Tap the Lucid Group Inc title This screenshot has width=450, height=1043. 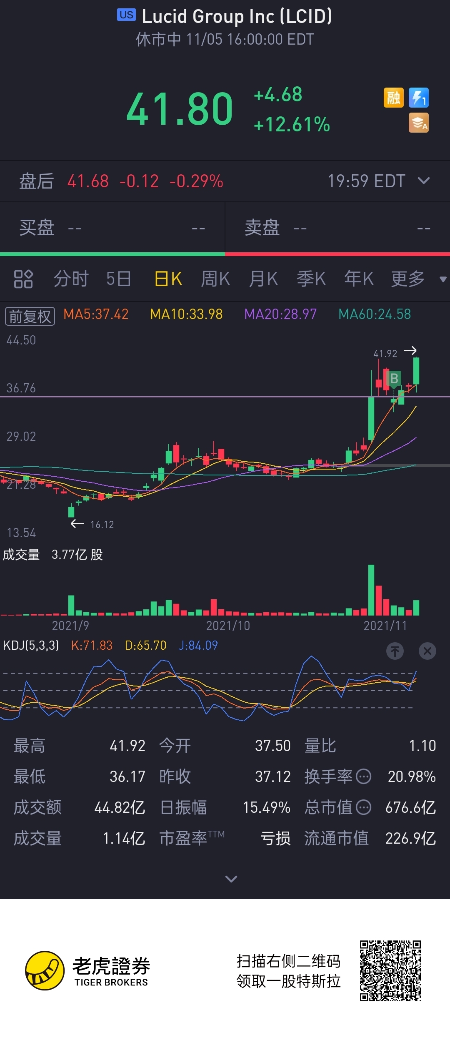click(x=237, y=16)
